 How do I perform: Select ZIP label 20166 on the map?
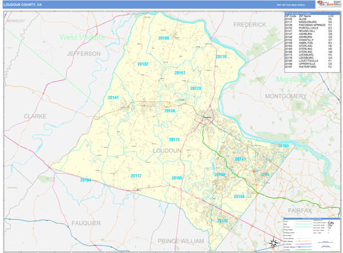click(239, 196)
